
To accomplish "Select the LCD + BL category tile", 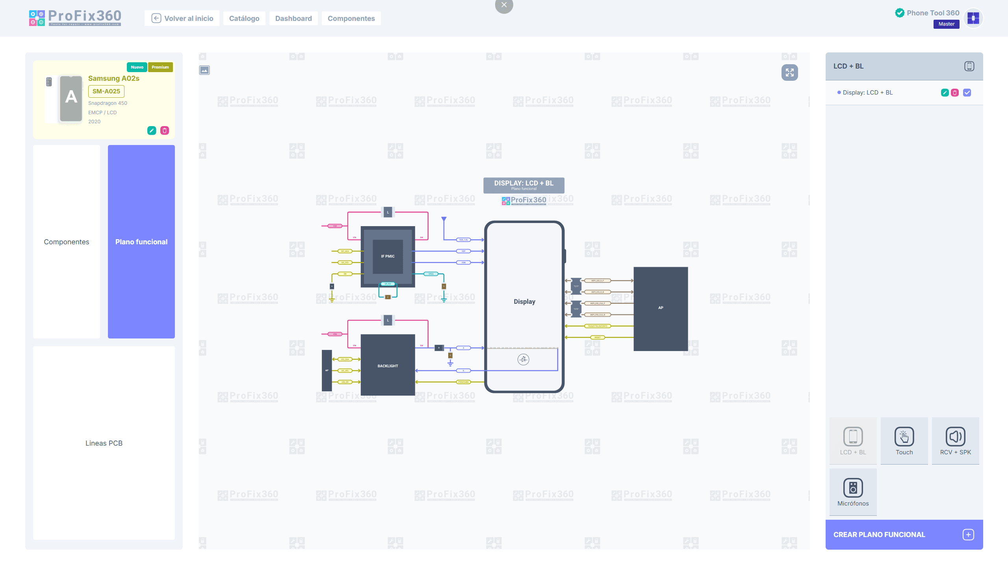I will click(x=853, y=441).
